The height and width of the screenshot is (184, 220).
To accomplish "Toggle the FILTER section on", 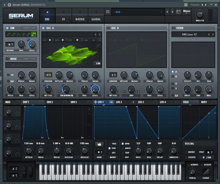I will 173,28.
